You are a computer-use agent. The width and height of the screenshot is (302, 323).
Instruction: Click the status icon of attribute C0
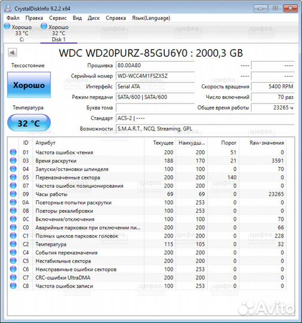tap(13, 227)
